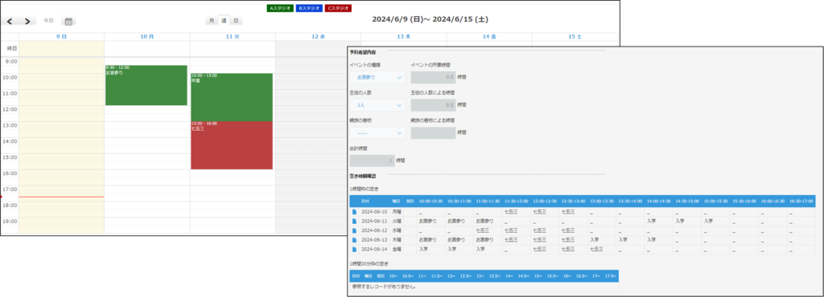The width and height of the screenshot is (824, 297).
Task: Select the red 七五三 13:00-16:00 event block
Action: pos(232,145)
